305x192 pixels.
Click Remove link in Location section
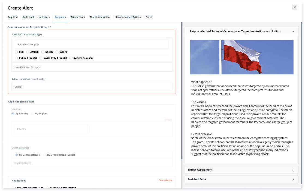point(168,120)
